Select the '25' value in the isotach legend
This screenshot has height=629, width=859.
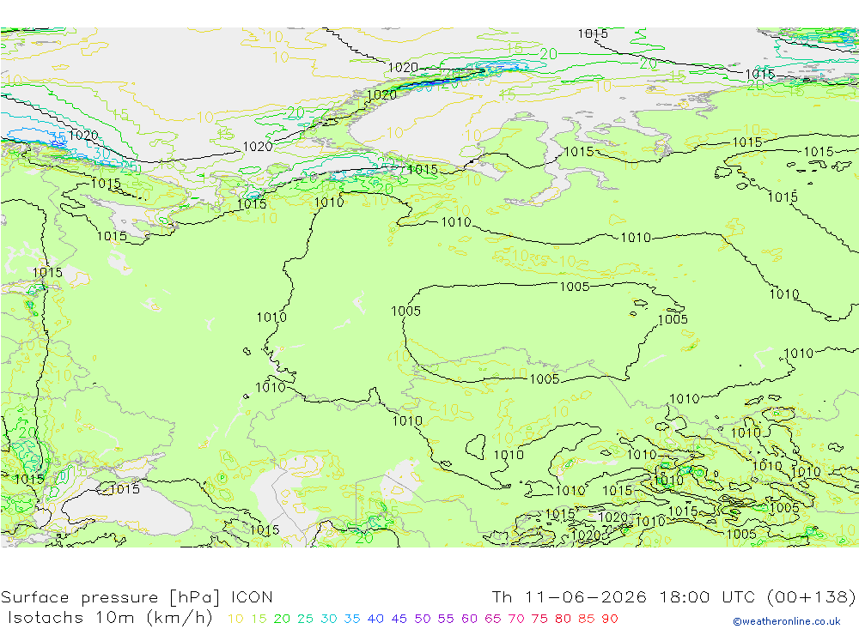(x=305, y=619)
